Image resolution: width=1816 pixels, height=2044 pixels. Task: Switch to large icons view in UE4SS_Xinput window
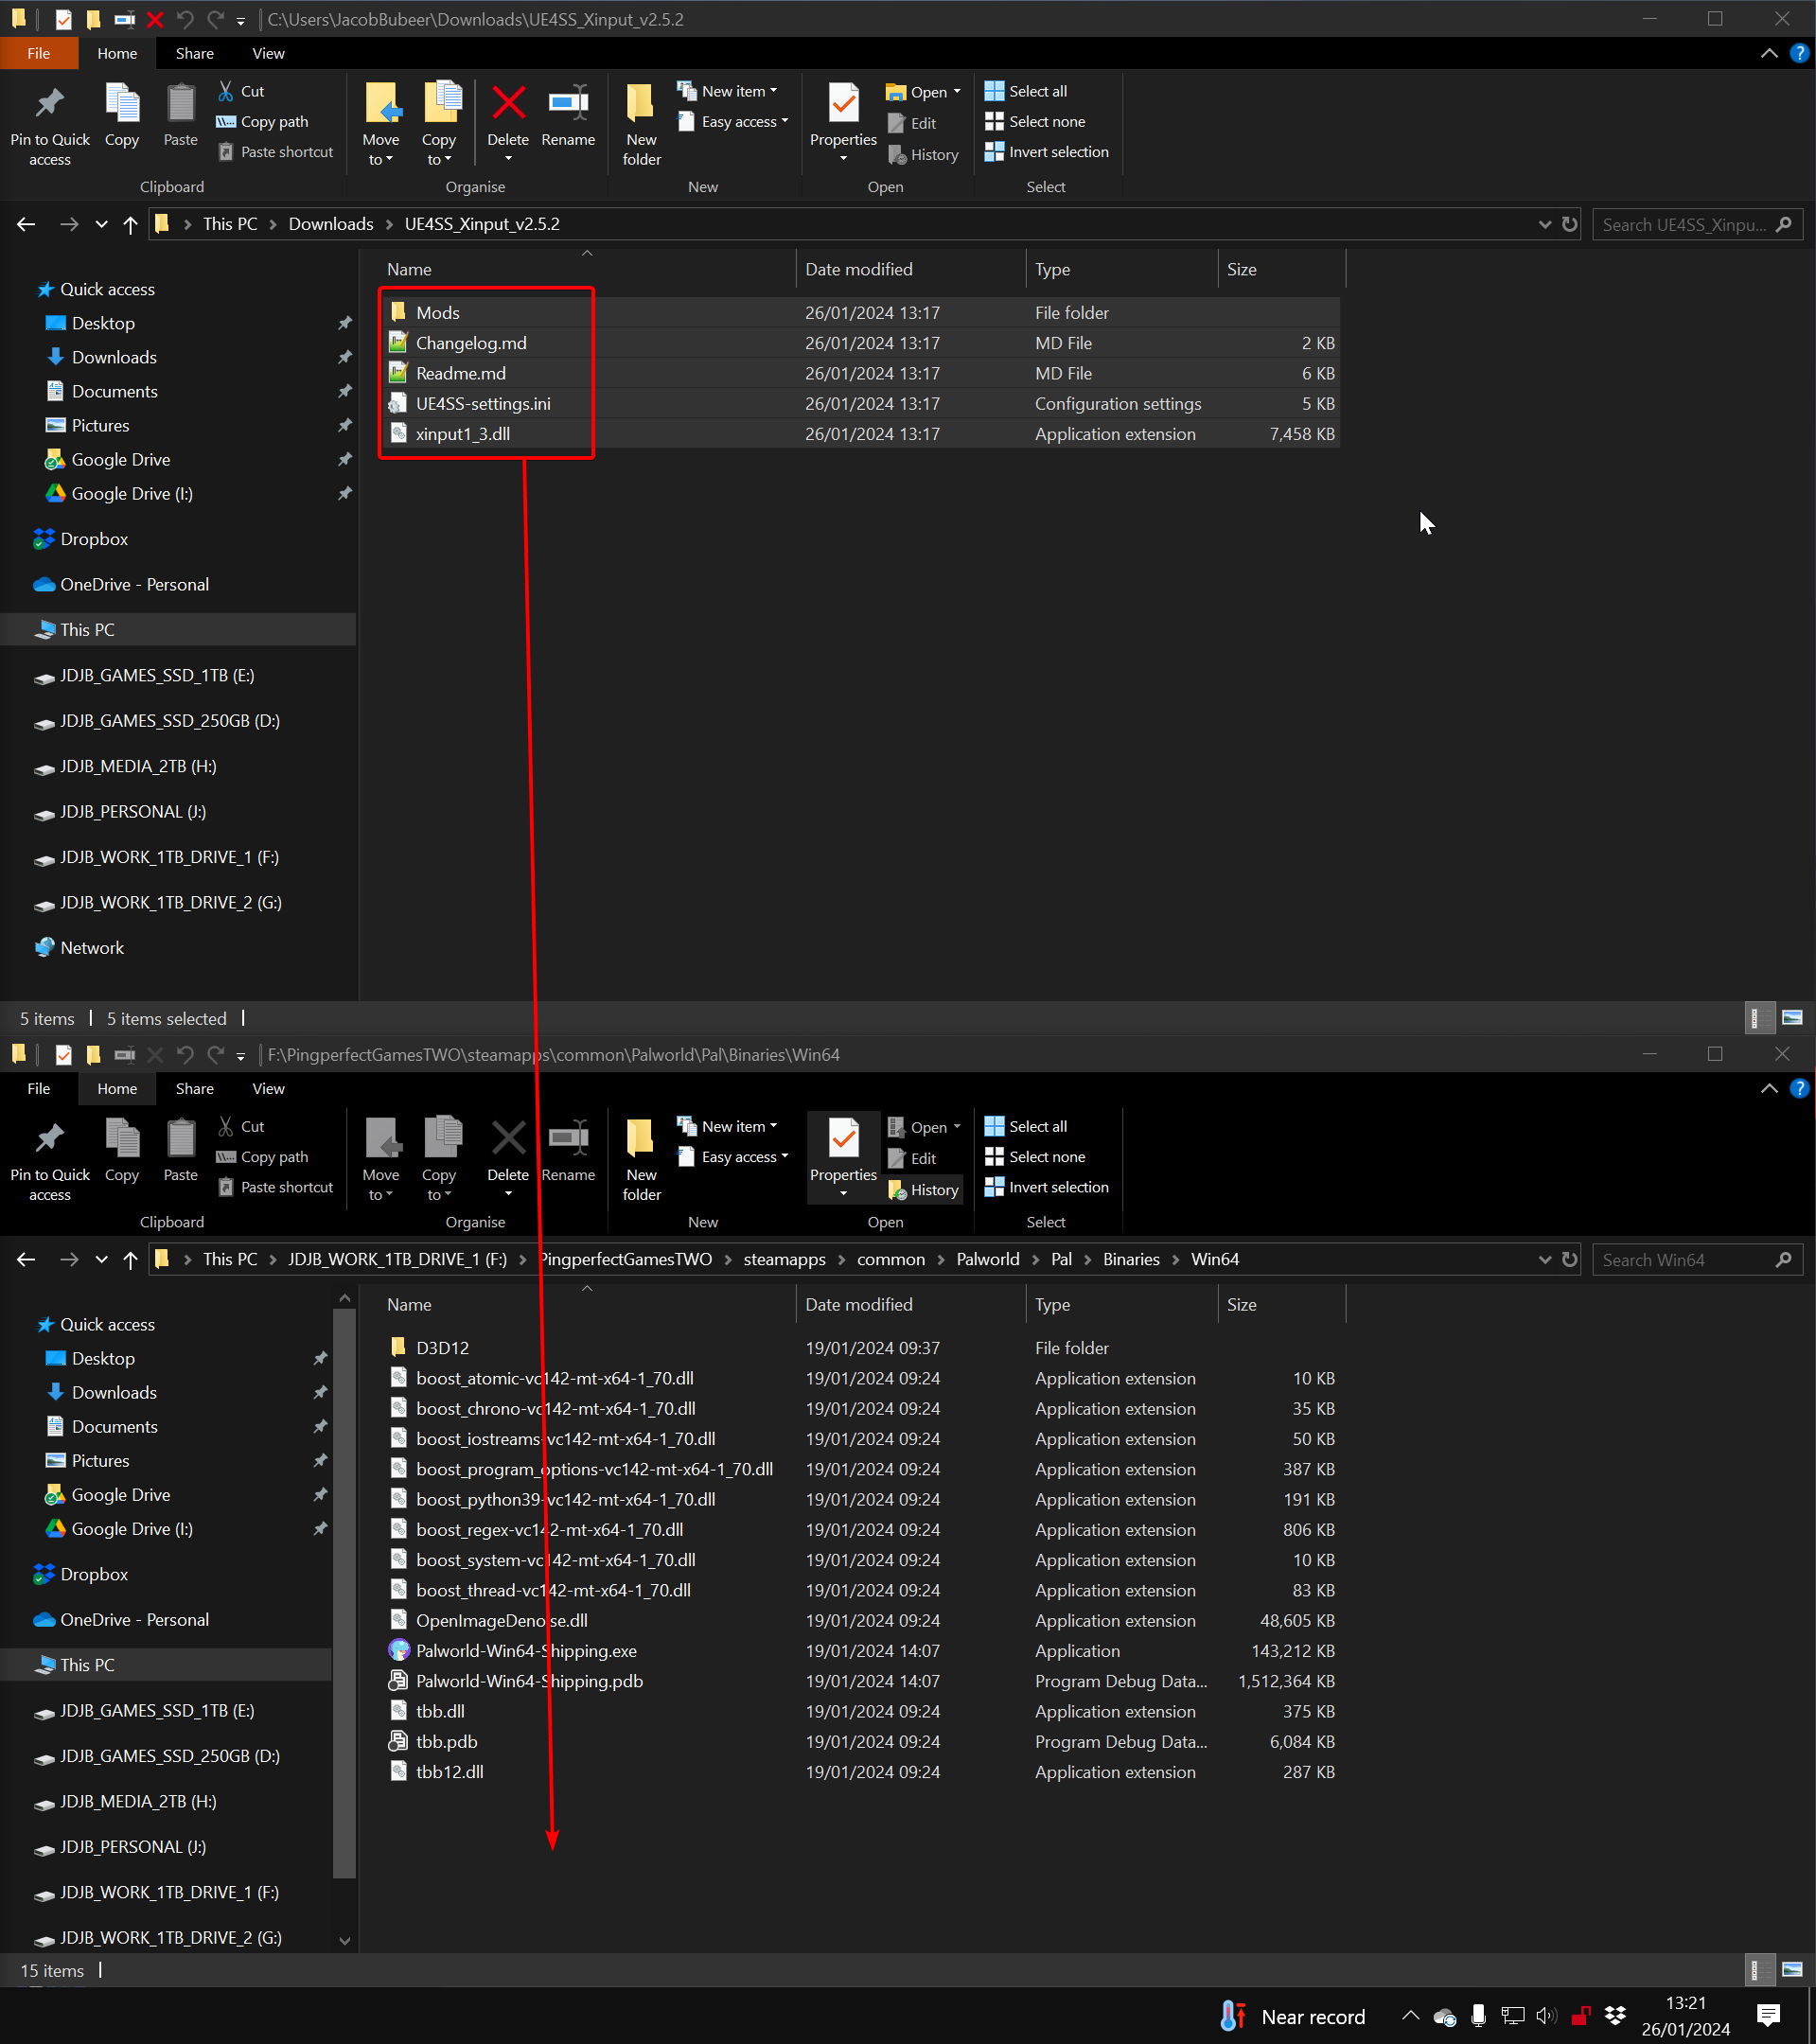pyautogui.click(x=1792, y=1018)
